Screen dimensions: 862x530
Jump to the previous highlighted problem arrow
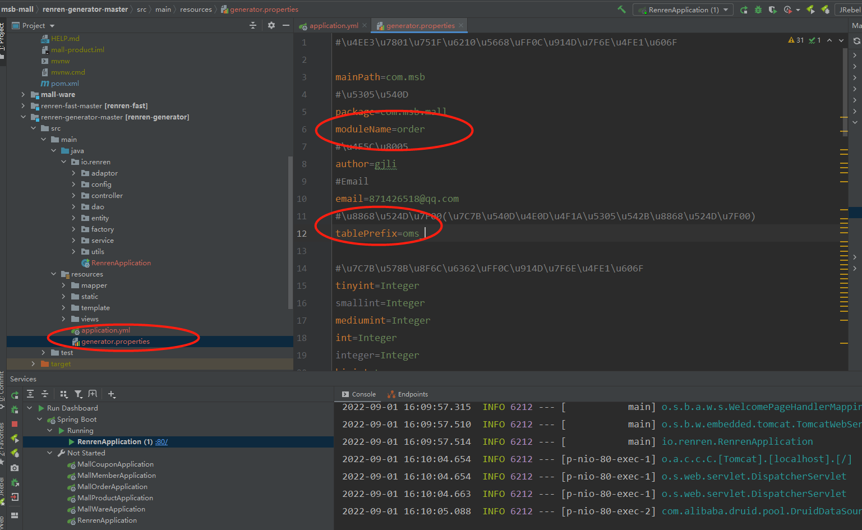pyautogui.click(x=829, y=40)
